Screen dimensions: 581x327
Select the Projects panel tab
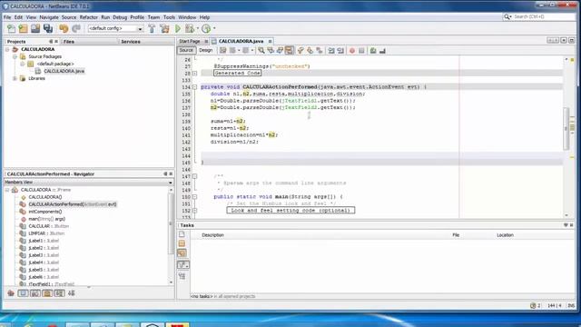(16, 42)
